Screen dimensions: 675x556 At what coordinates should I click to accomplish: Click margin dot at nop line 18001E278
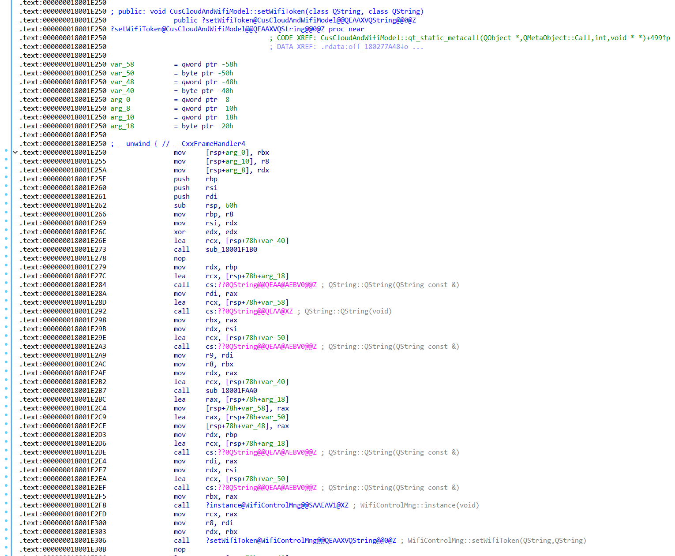pos(6,257)
